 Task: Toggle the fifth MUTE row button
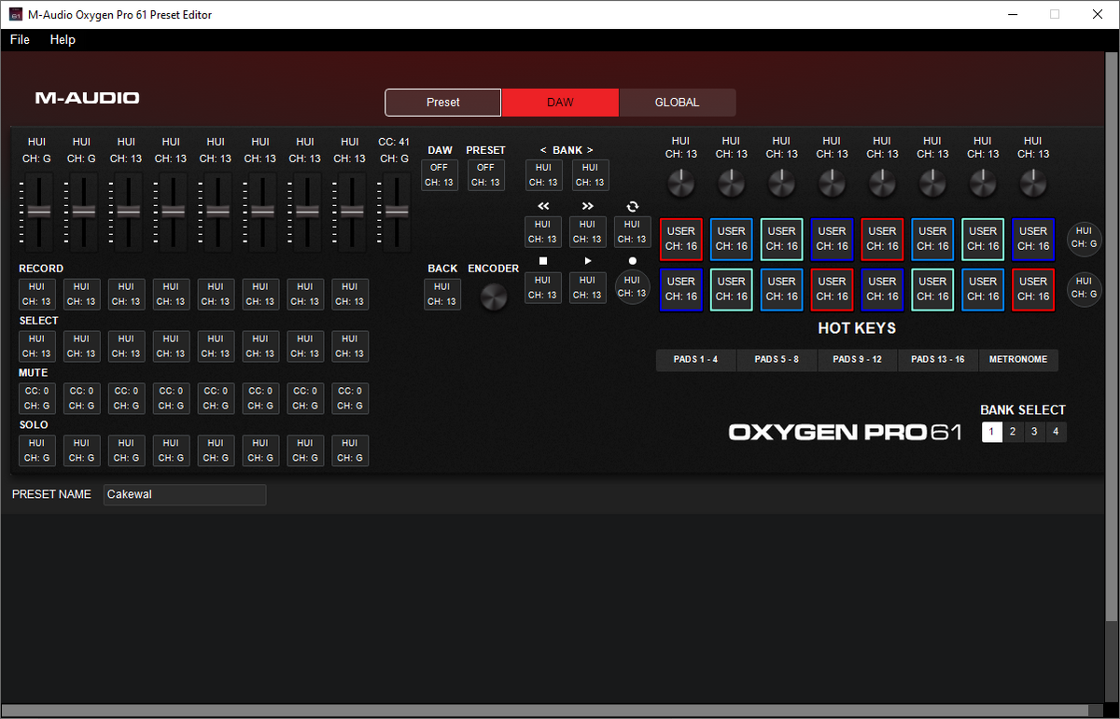pyautogui.click(x=216, y=399)
